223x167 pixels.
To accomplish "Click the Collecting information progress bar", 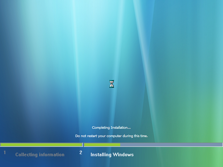I will click(x=41, y=145).
